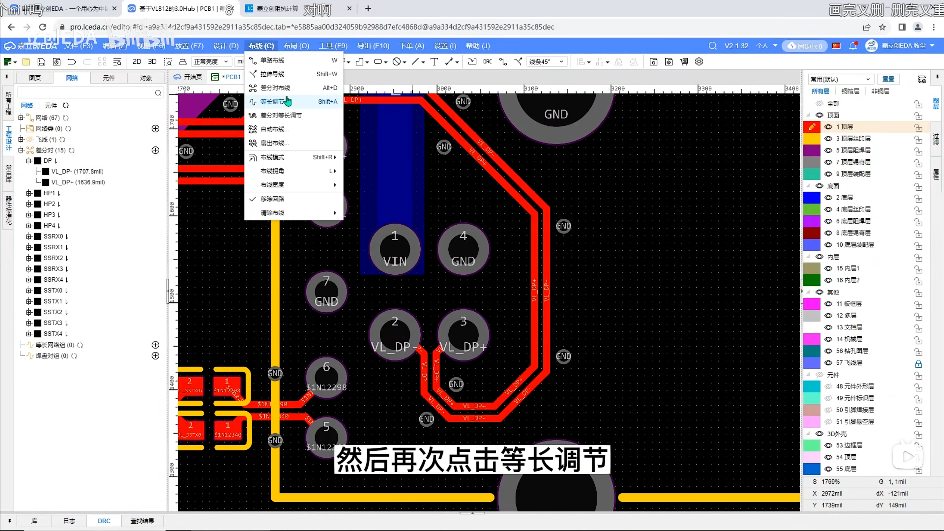Click the Undo arrow icon

72,62
